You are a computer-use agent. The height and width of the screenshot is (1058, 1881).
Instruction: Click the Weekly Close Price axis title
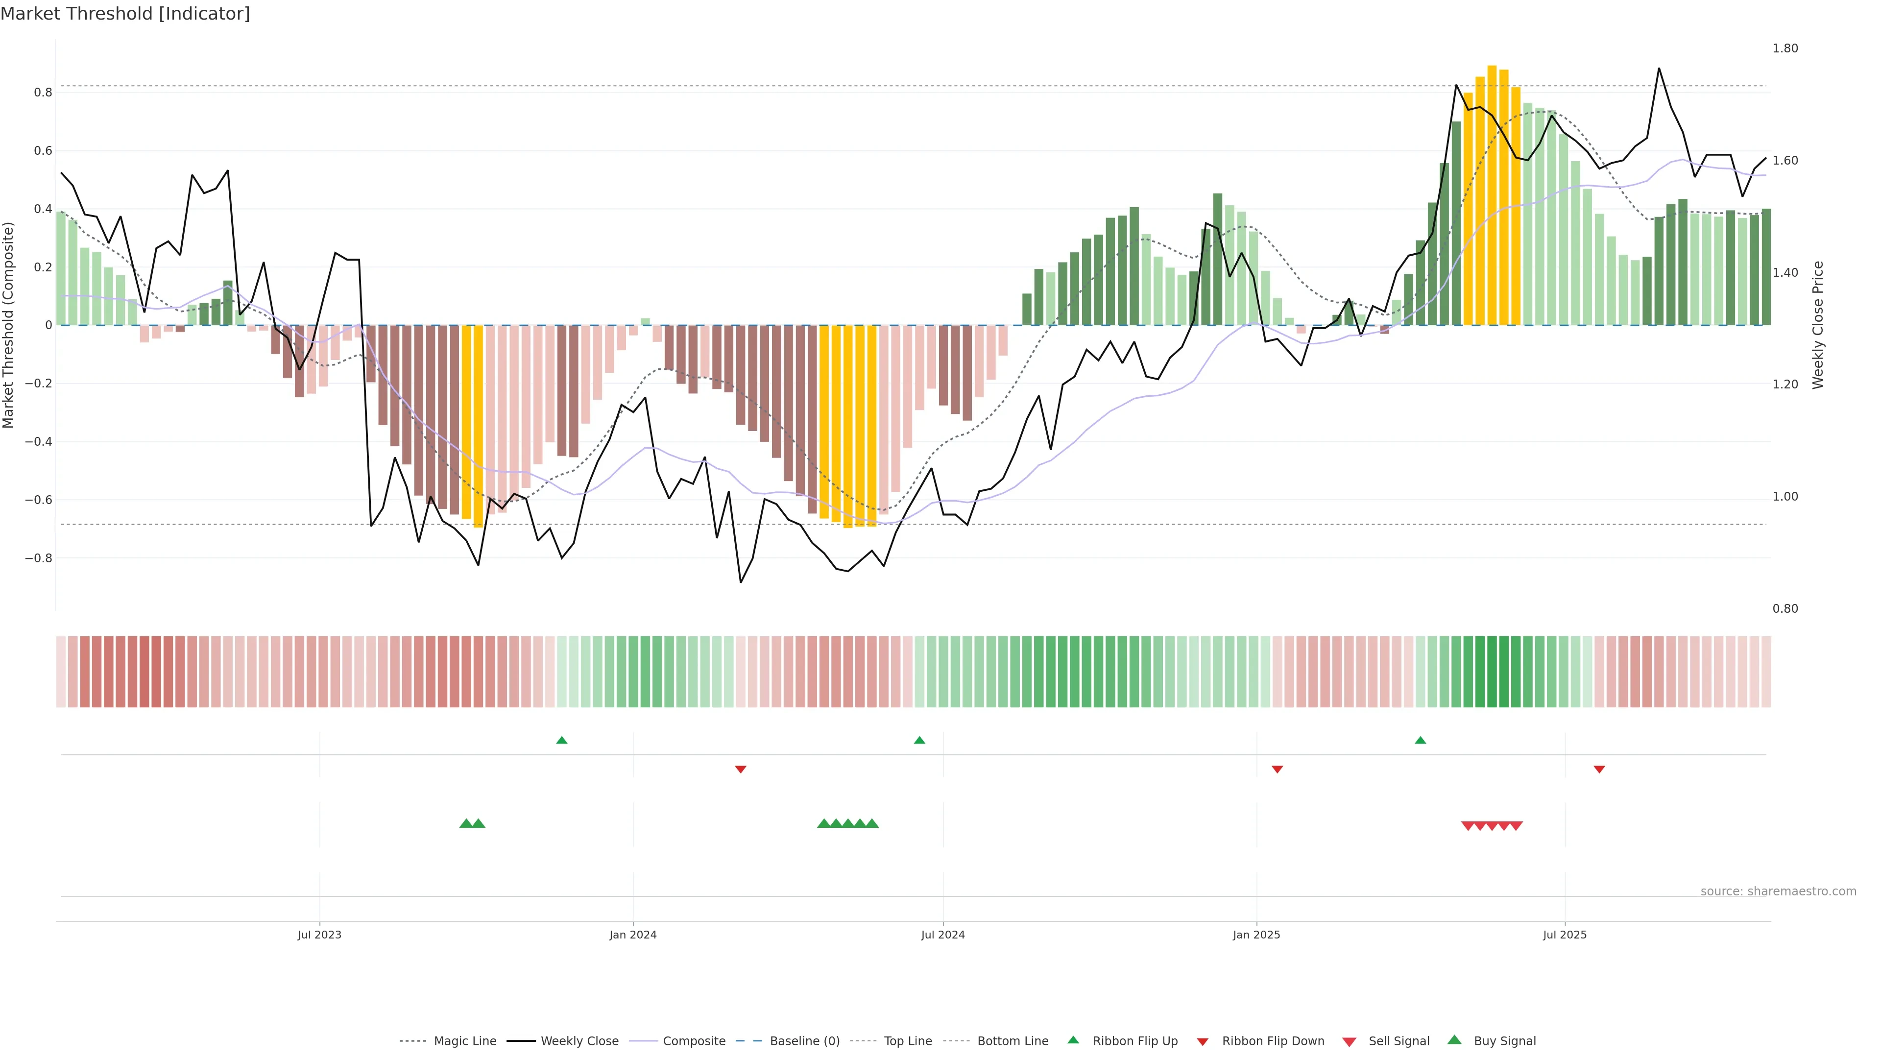pyautogui.click(x=1817, y=325)
